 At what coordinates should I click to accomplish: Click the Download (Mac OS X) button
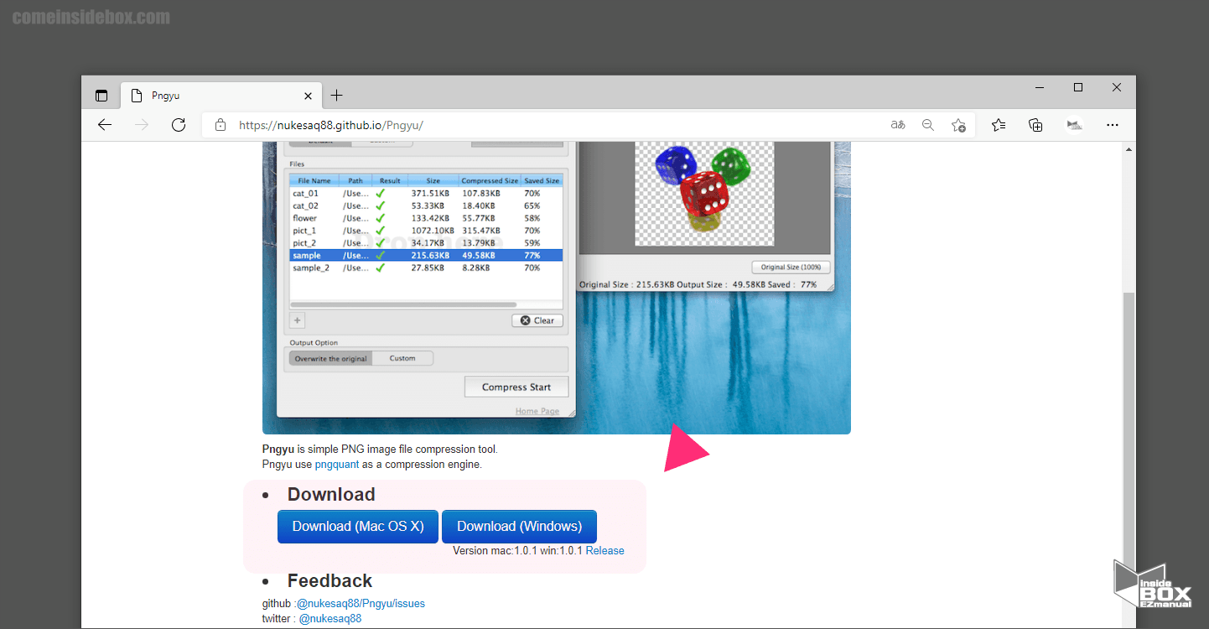[x=358, y=527]
